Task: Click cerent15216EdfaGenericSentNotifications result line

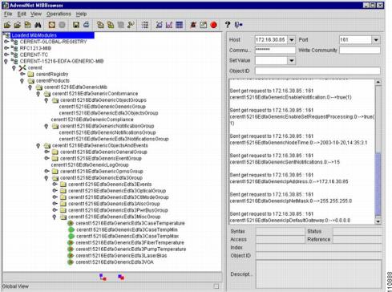Action: (285, 162)
